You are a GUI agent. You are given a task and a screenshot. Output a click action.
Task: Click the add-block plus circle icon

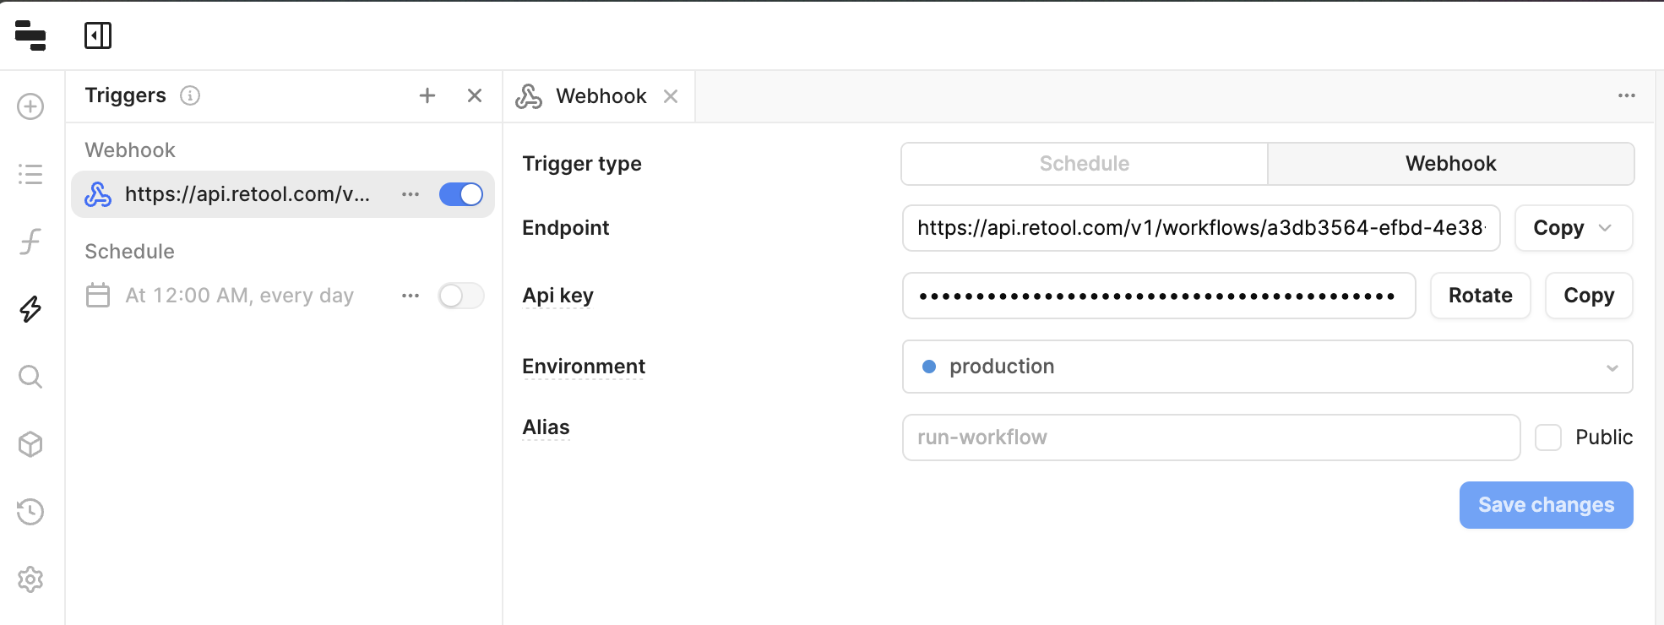click(x=30, y=106)
